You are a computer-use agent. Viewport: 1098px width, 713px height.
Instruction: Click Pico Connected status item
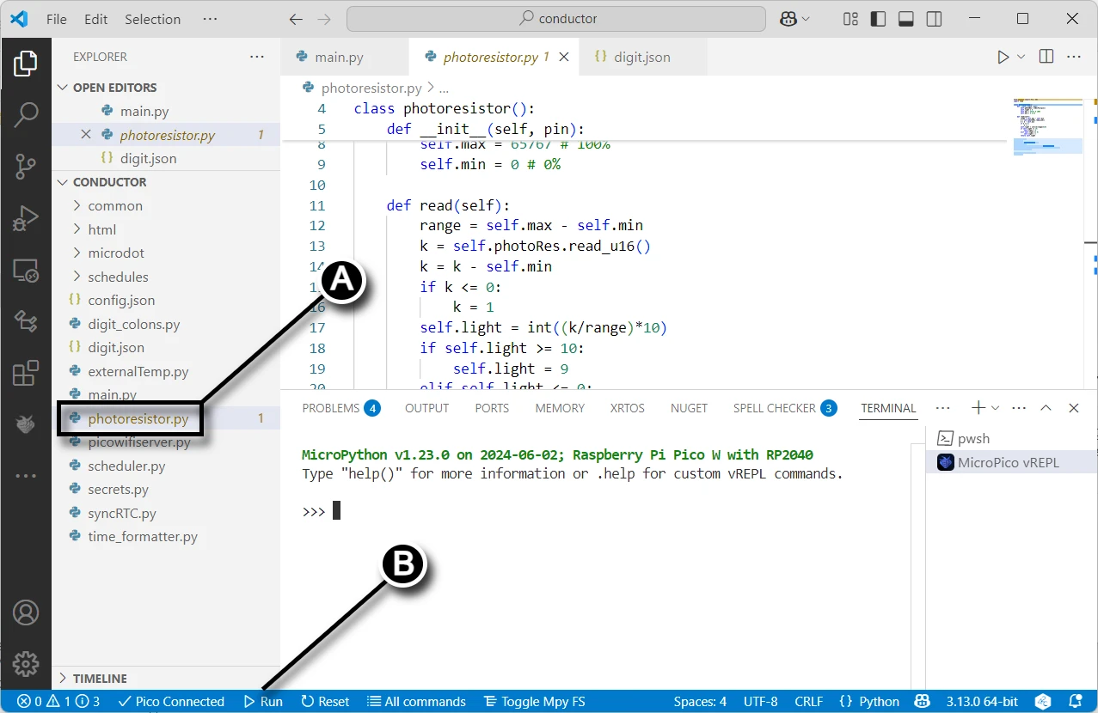pos(171,702)
